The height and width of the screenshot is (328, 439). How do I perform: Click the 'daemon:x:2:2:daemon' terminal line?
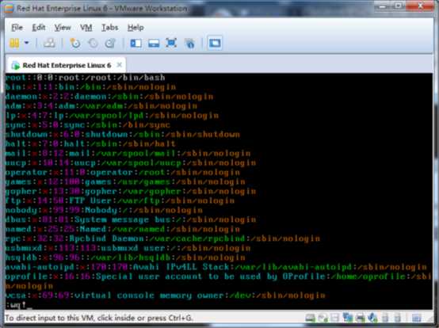[x=109, y=97]
